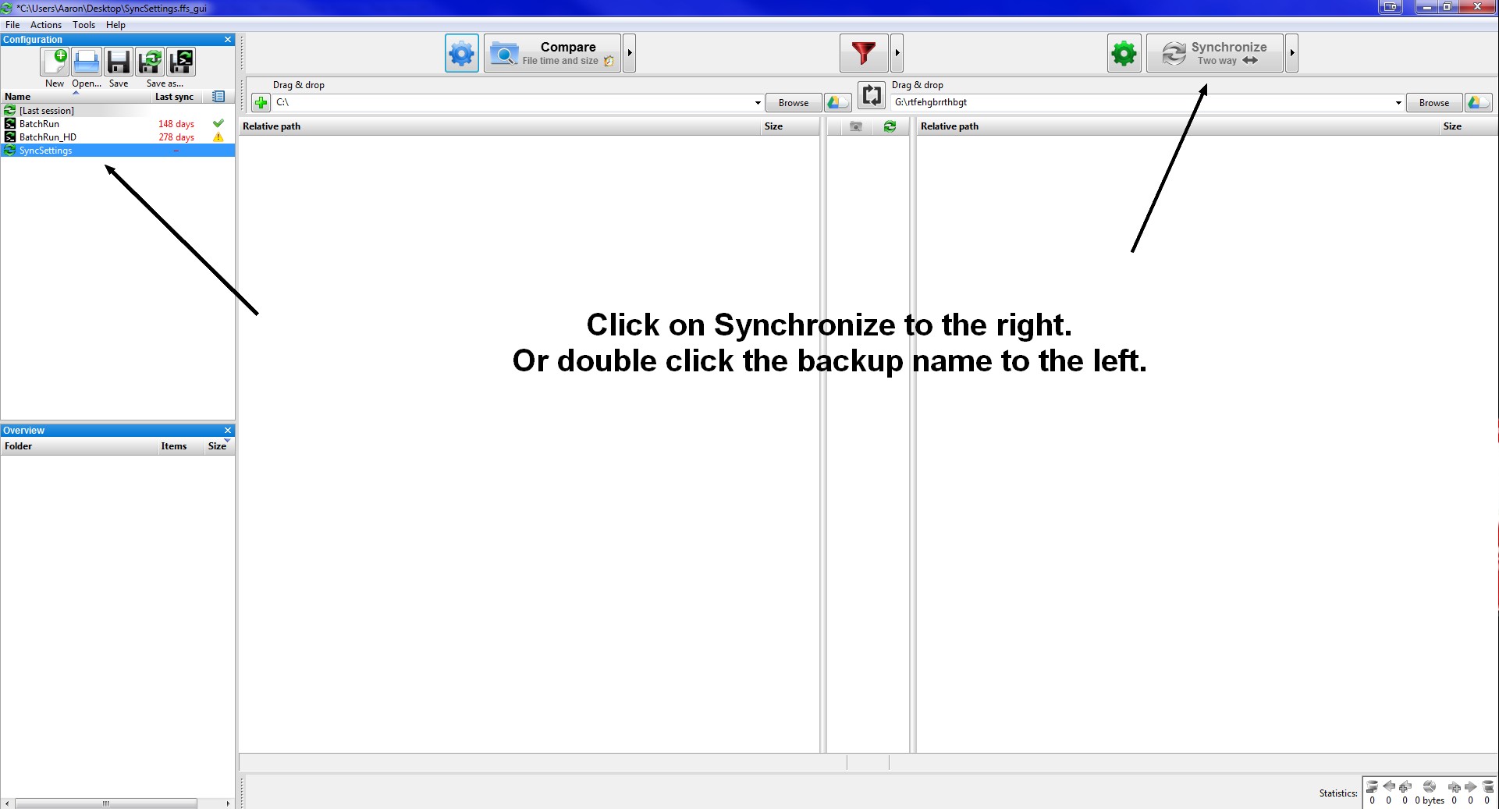Click the Overview scrollbar left arrow
This screenshot has height=809, width=1499.
[7, 803]
